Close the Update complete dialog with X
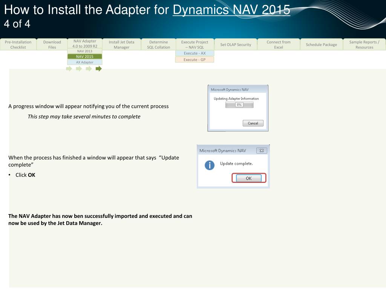 (262, 151)
